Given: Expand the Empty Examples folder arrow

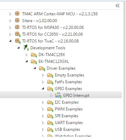Looking at the screenshot, I should point(43,75).
